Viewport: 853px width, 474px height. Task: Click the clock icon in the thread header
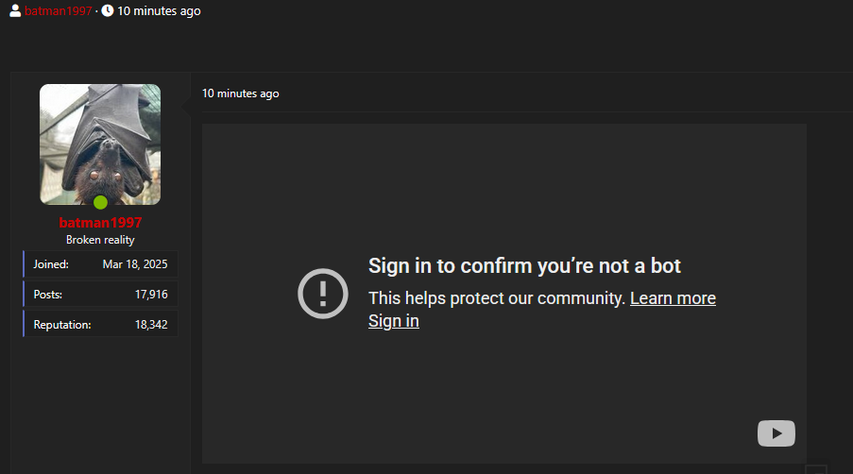(x=108, y=11)
